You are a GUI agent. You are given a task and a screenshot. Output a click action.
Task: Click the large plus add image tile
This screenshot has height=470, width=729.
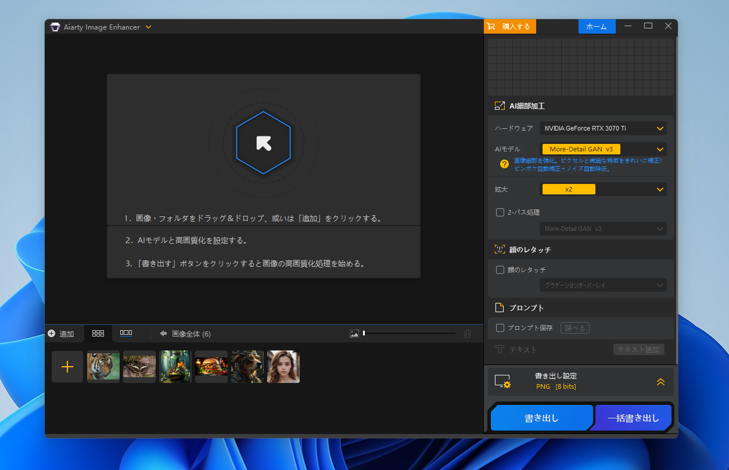click(x=67, y=367)
